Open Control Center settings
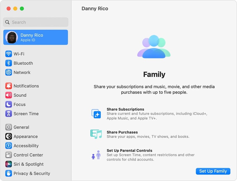This screenshot has height=181, width=237. (x=28, y=155)
